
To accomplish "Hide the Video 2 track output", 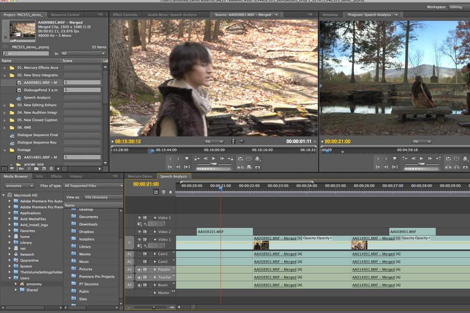I will (140, 231).
